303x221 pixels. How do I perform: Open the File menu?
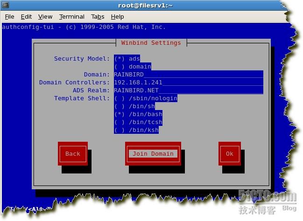point(9,17)
